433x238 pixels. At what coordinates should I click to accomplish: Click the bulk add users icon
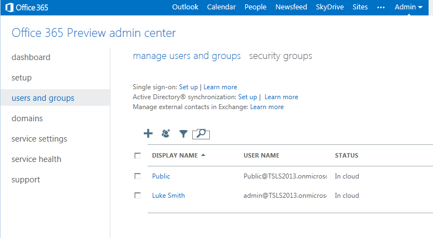point(166,133)
